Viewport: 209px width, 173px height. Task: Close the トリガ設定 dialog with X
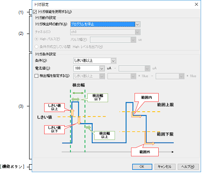coord(196,4)
